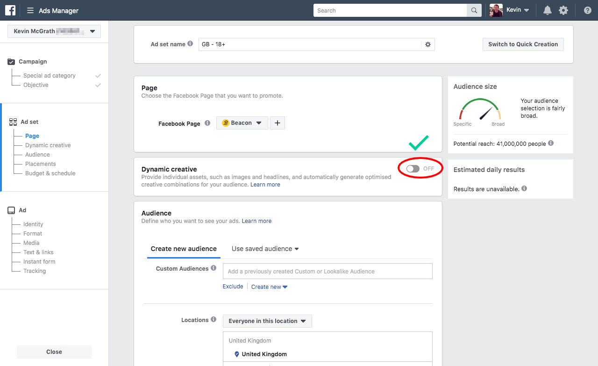Click the plus button beside Beacon page
The width and height of the screenshot is (598, 366).
pyautogui.click(x=278, y=123)
